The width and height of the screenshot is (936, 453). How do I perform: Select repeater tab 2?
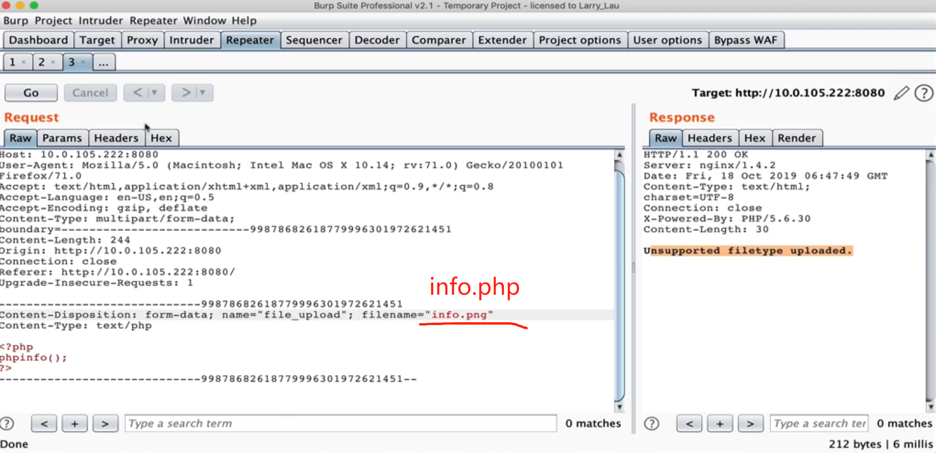click(42, 62)
